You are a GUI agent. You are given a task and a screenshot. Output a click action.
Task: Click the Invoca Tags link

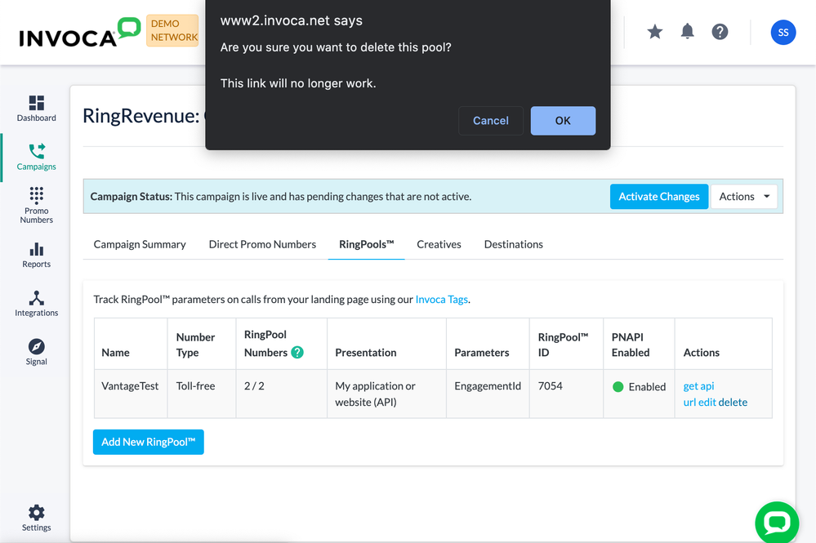[x=441, y=300]
